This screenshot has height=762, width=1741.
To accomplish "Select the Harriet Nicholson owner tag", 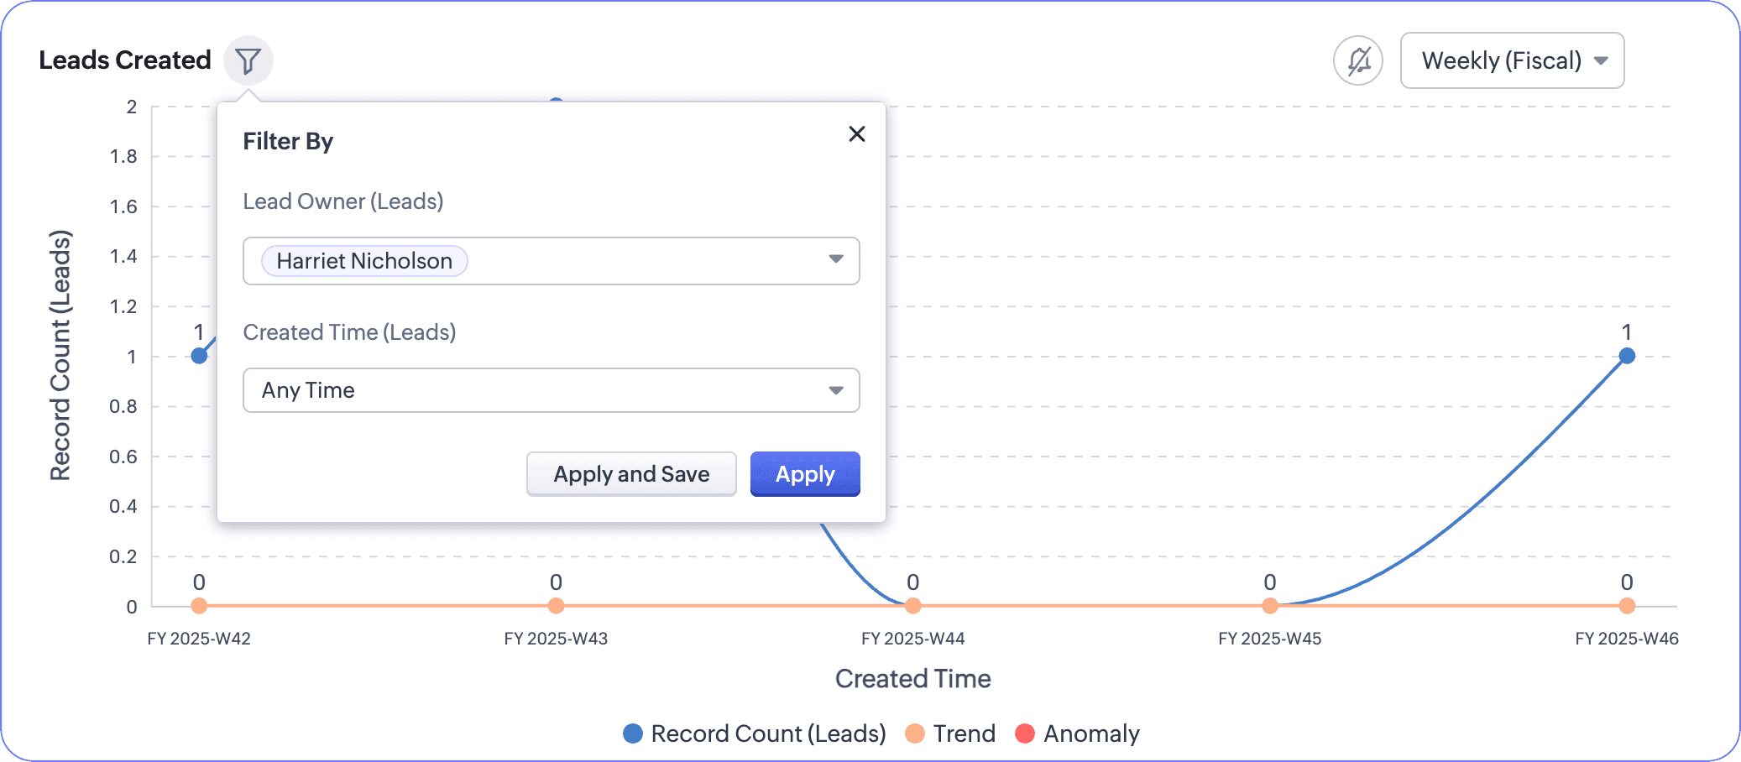I will pyautogui.click(x=364, y=261).
